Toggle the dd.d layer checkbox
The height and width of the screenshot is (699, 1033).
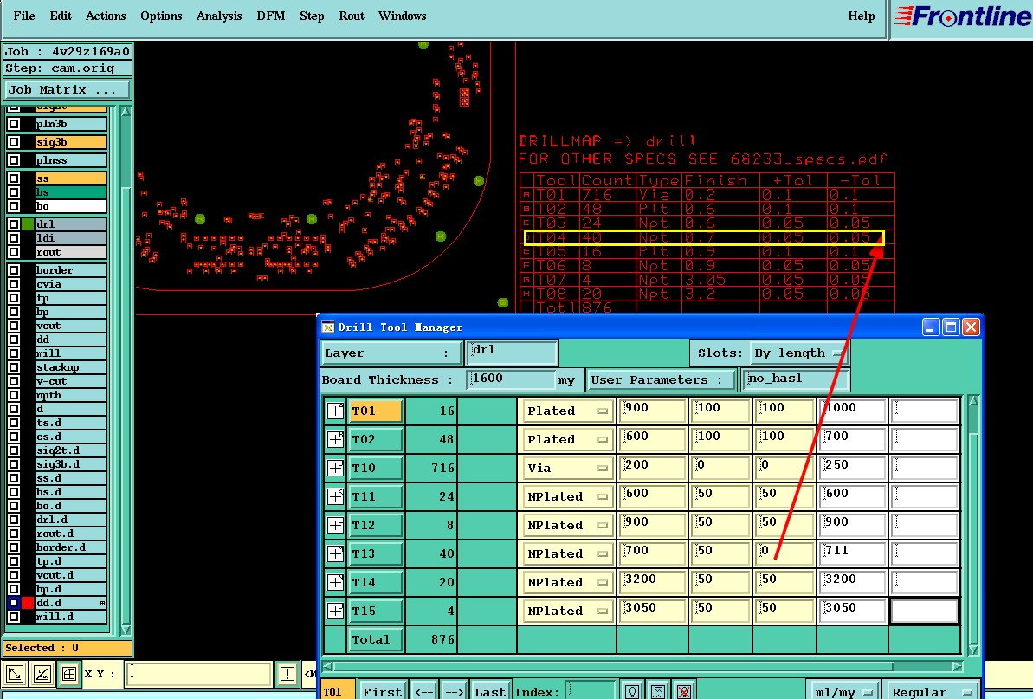click(13, 603)
